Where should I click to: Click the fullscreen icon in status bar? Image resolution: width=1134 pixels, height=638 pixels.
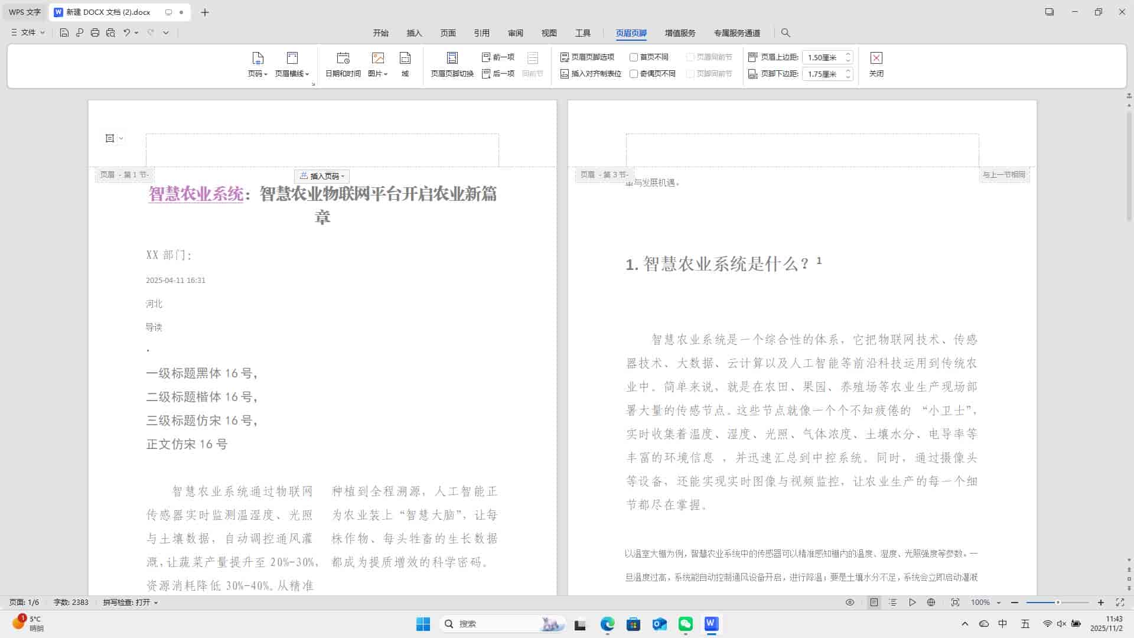(1120, 603)
